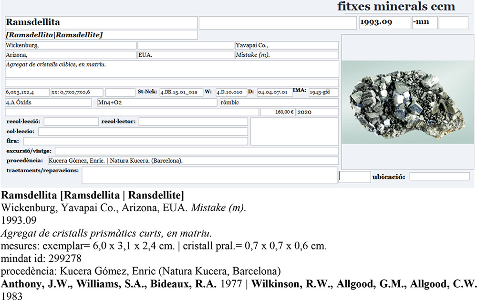This screenshot has width=477, height=300.
Task: Click the 'Agregat de cristalls prismàtics curts' line
Action: (106, 233)
